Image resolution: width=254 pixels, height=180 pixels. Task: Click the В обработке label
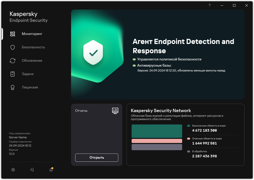pyautogui.click(x=199, y=151)
